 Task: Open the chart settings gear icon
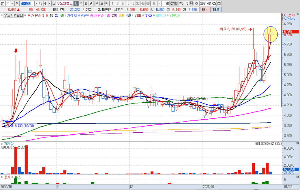[x=196, y=3]
